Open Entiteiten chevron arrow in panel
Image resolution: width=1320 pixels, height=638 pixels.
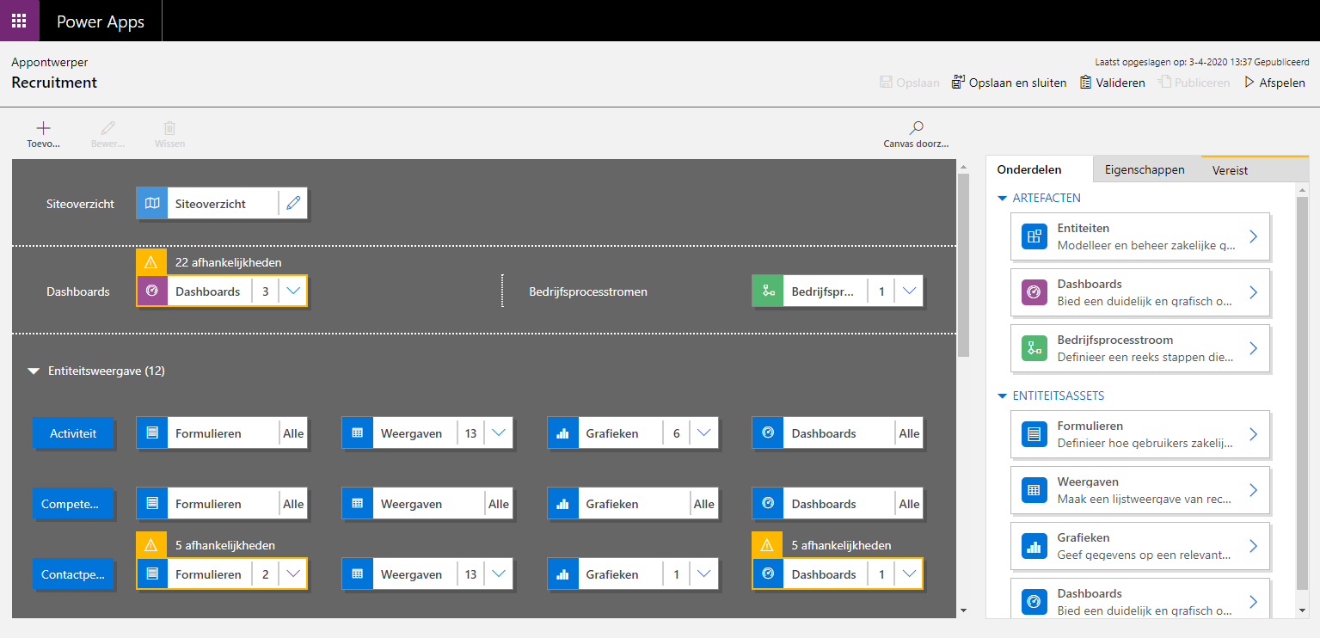coord(1253,236)
